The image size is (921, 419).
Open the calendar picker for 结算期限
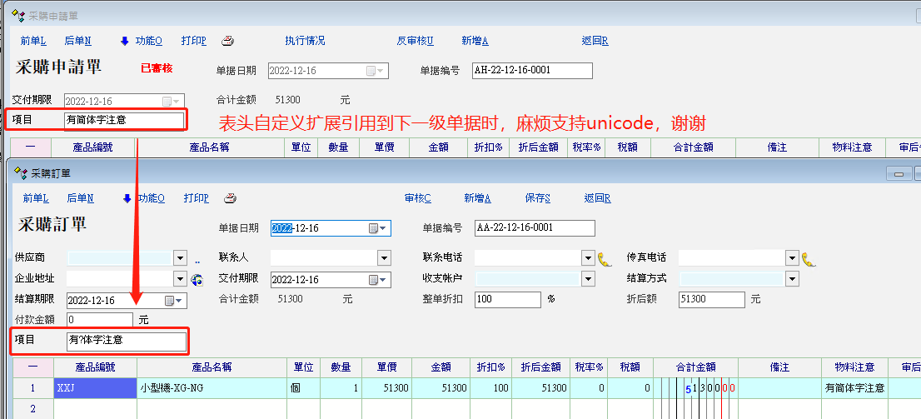[x=170, y=300]
